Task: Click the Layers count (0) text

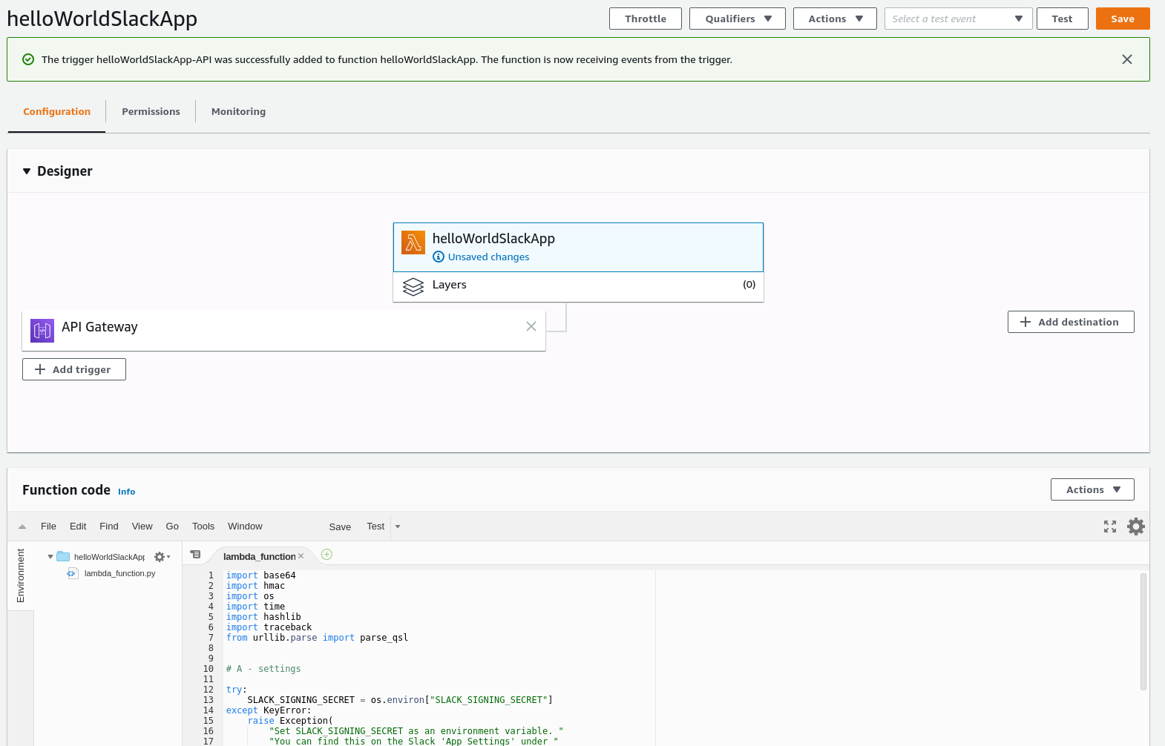Action: pos(749,285)
